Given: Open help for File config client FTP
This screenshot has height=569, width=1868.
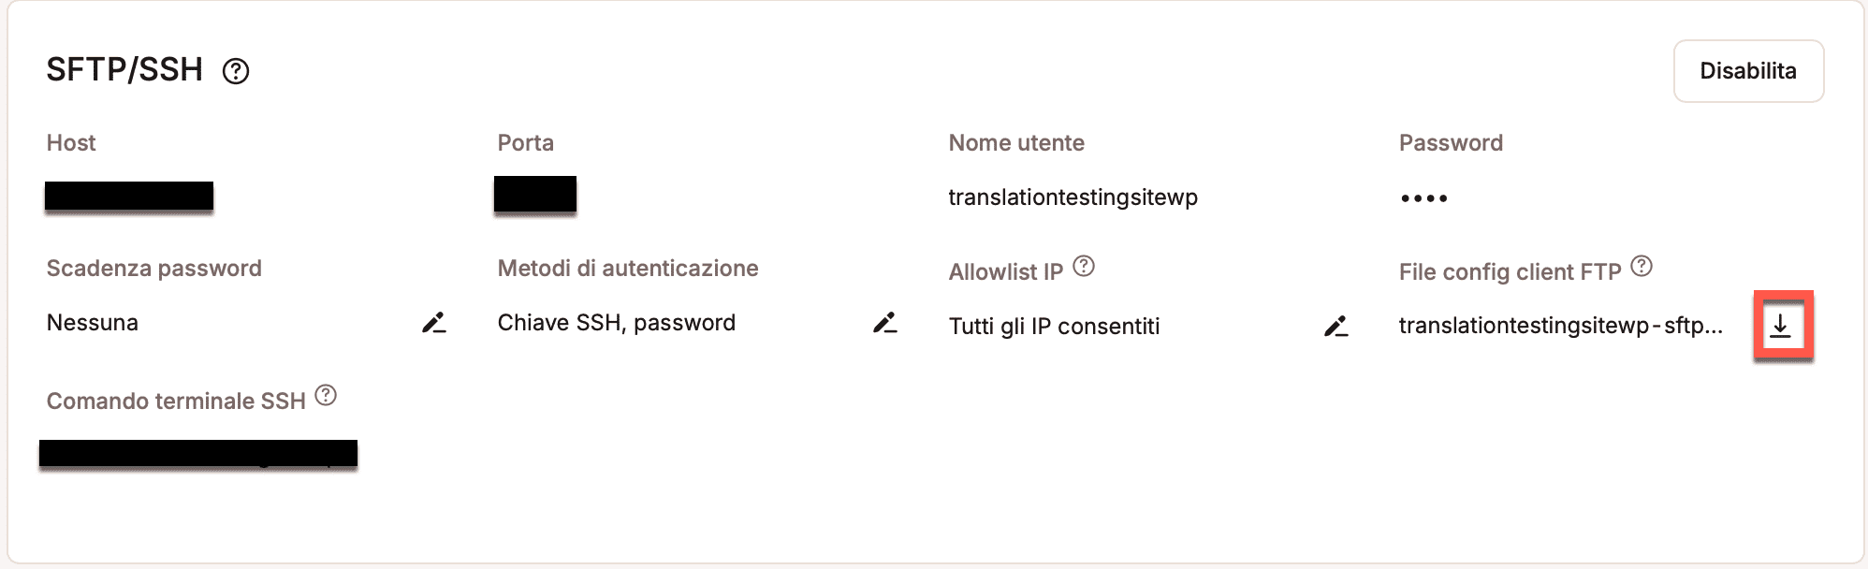Looking at the screenshot, I should click(1642, 267).
